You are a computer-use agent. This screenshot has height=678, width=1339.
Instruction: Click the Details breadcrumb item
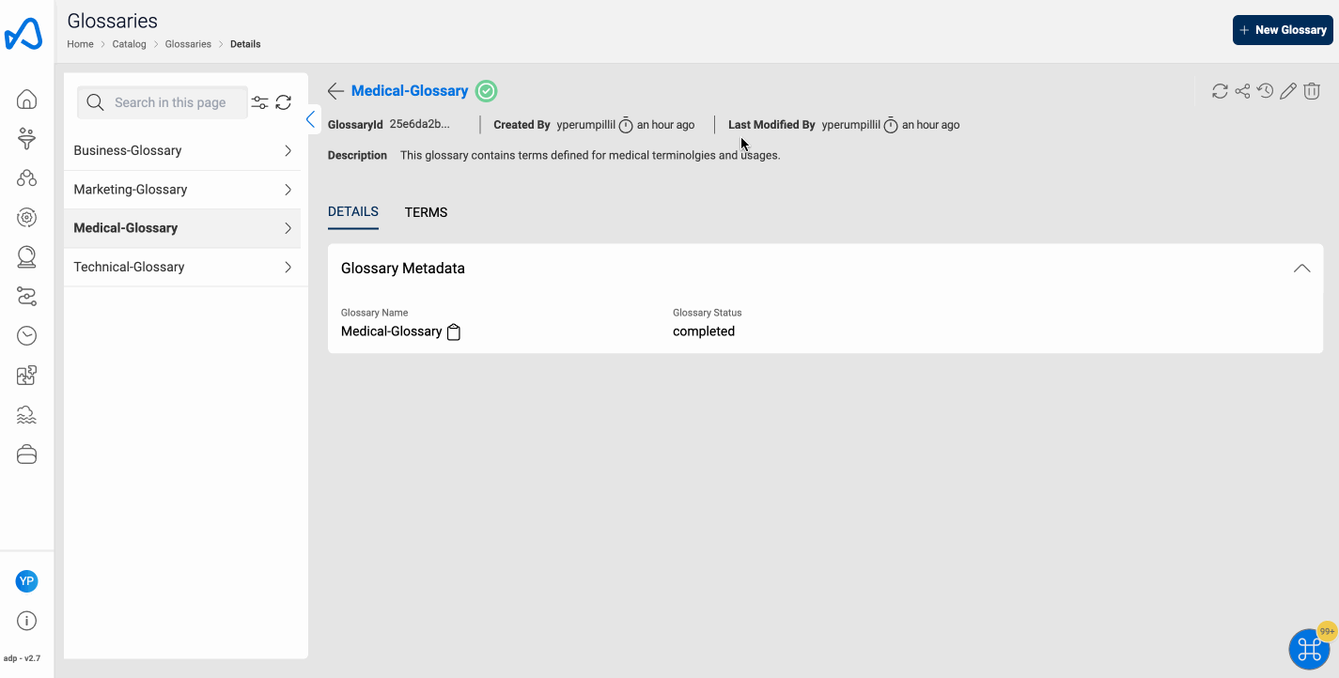pyautogui.click(x=245, y=44)
